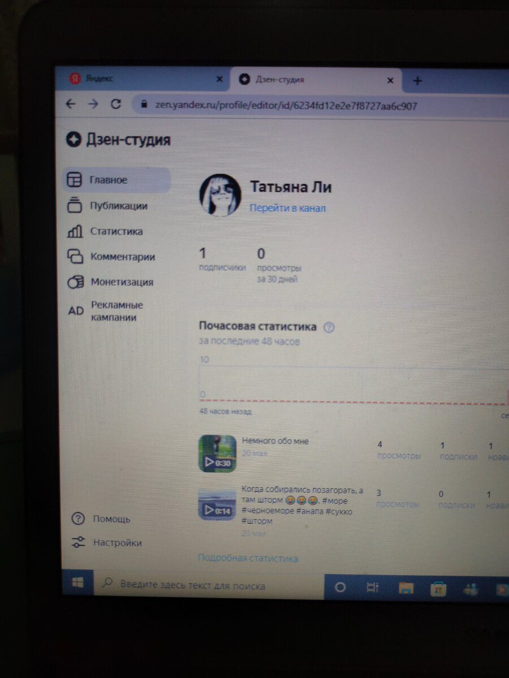Open Microsoft Store from the taskbar
Screen dimensions: 509x678
coord(438,589)
